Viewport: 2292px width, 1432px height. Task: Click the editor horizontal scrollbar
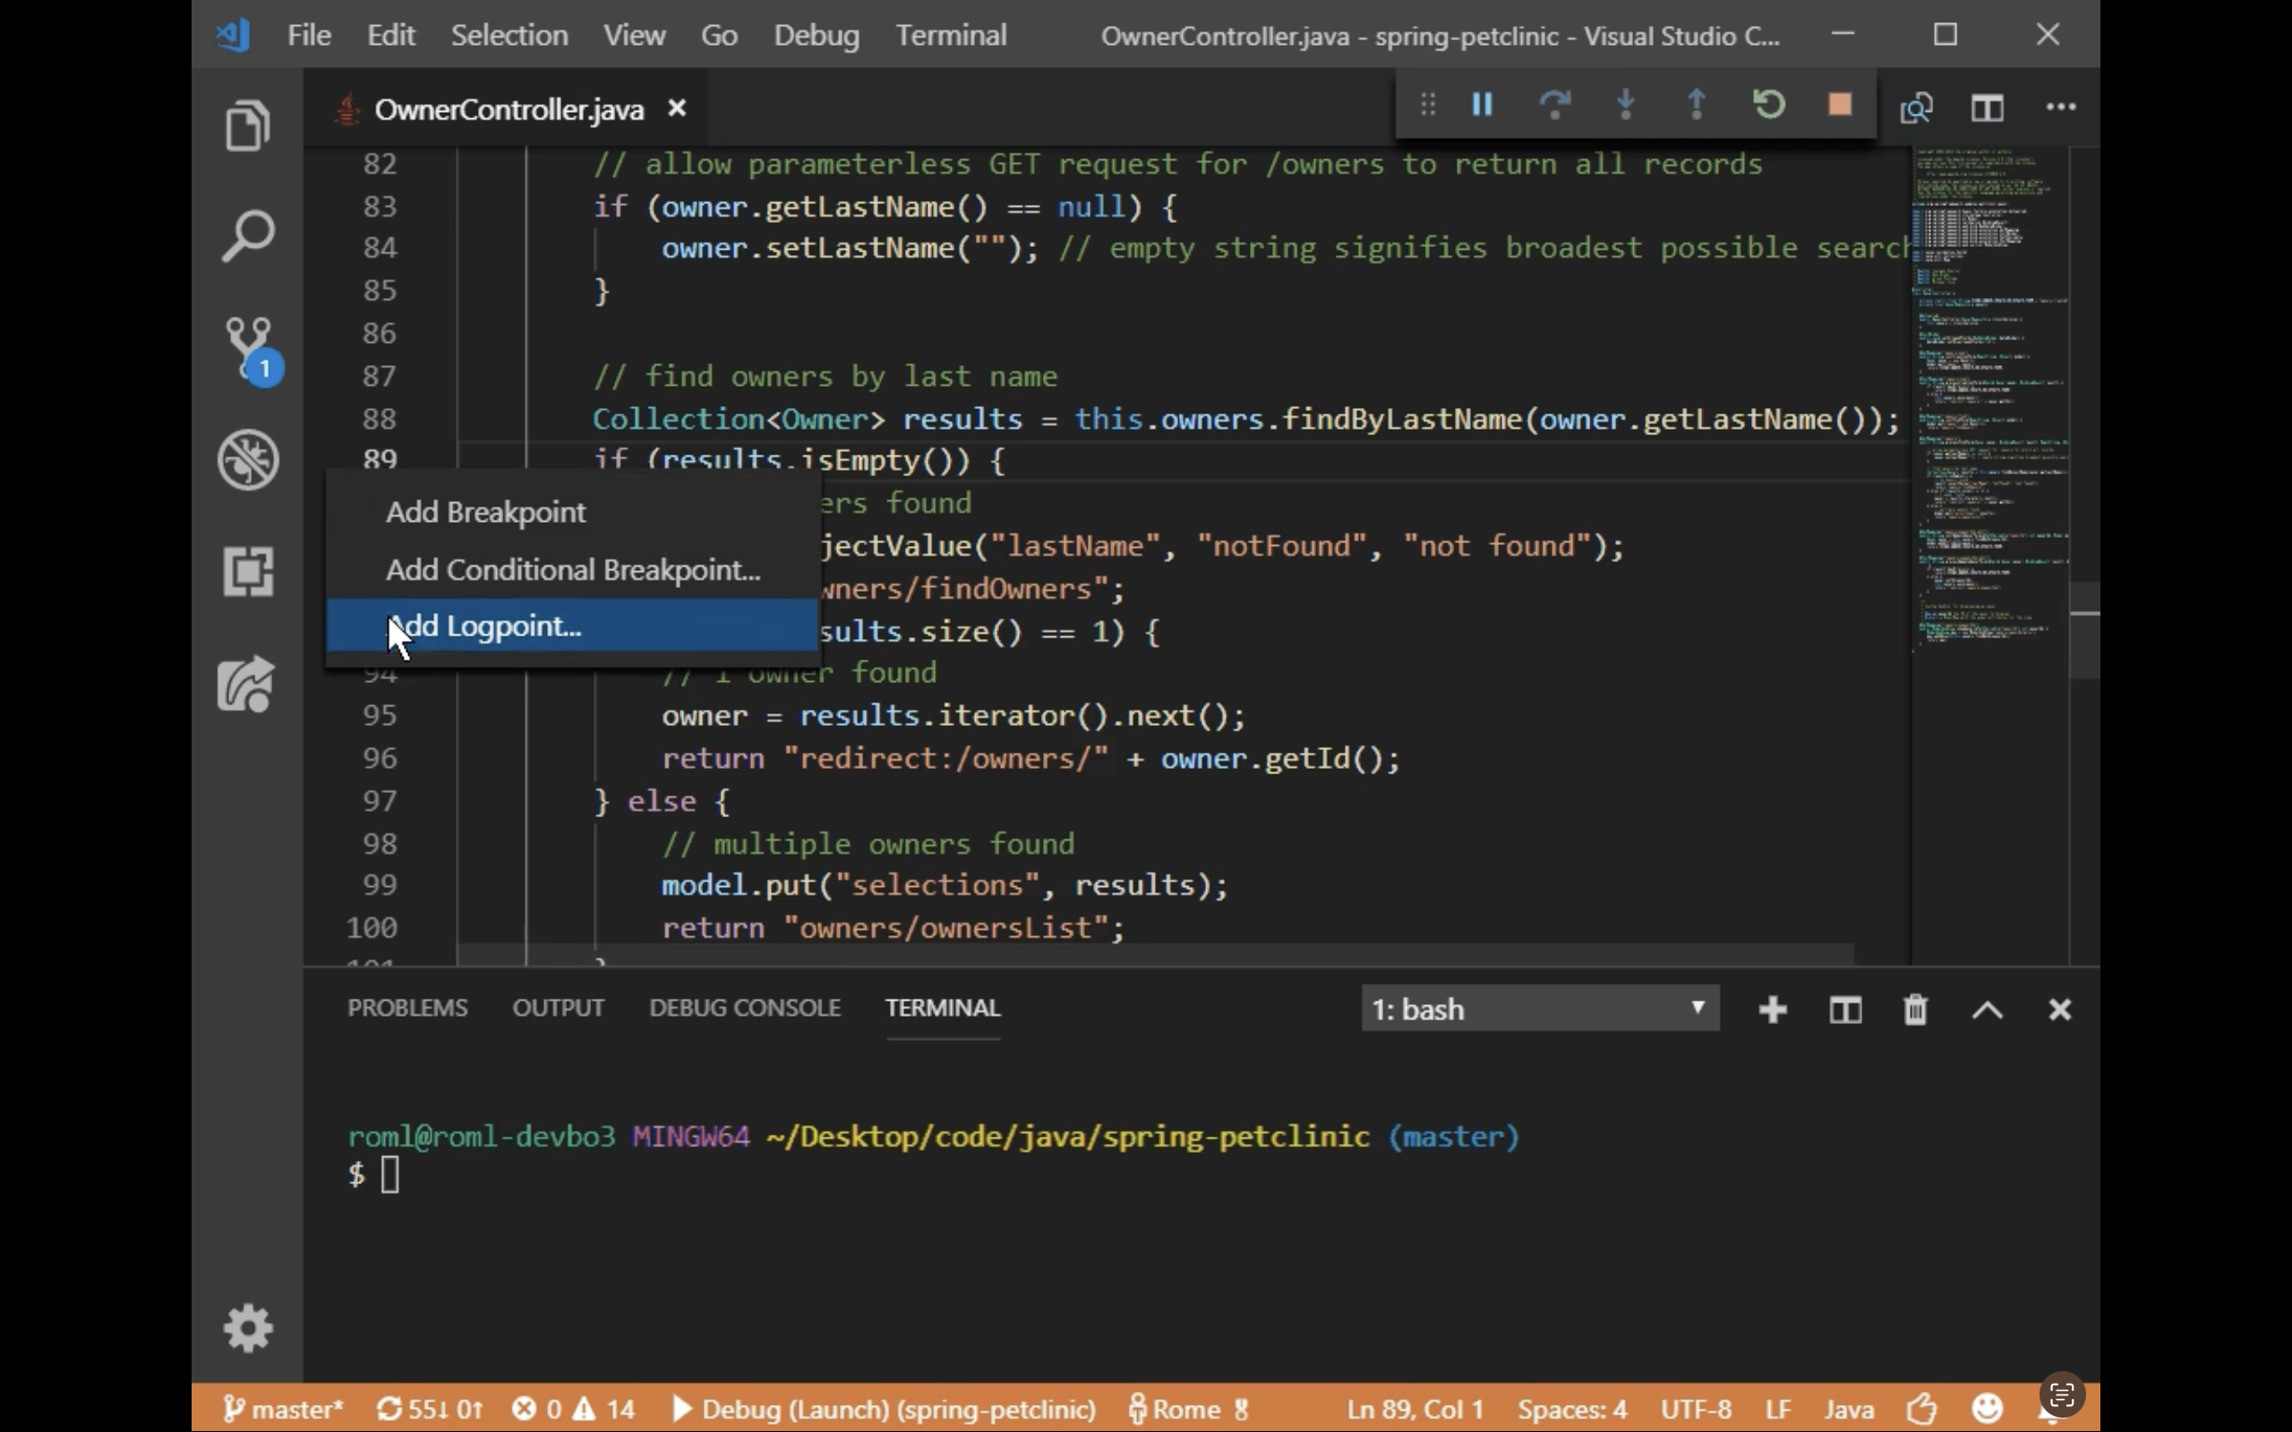[1156, 954]
